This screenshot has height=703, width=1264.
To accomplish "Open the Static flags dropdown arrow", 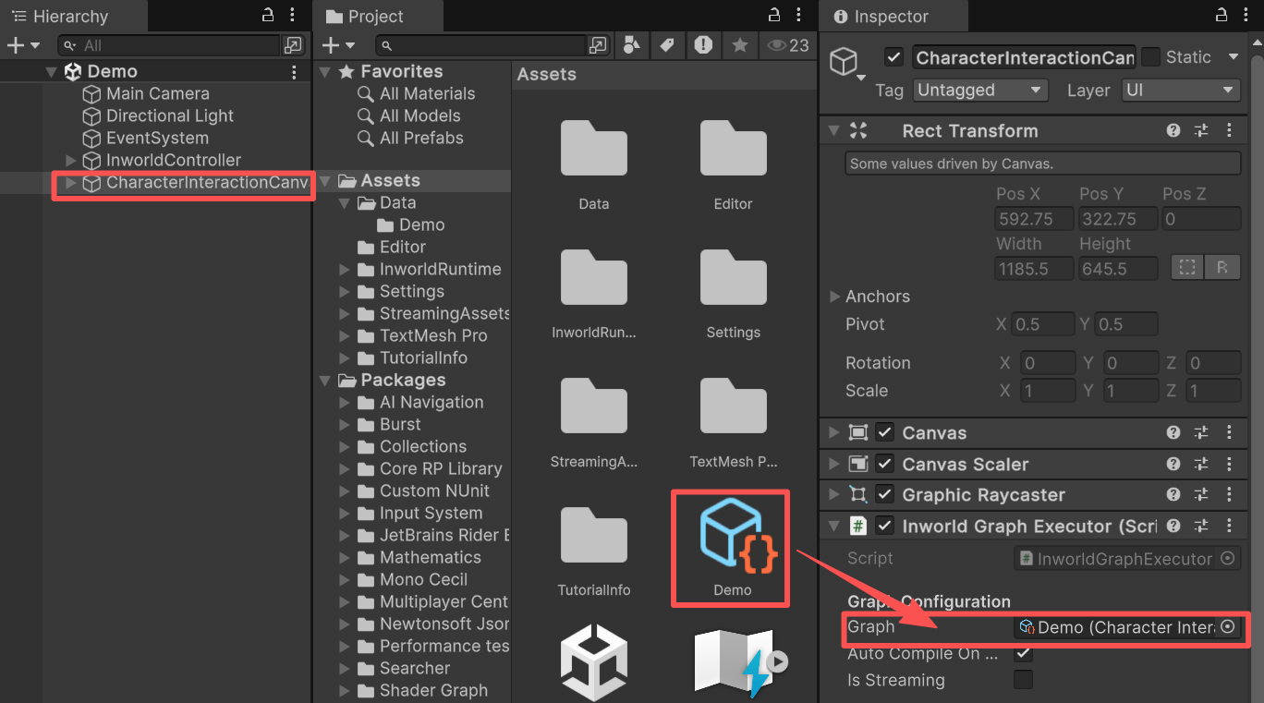I will coord(1233,57).
